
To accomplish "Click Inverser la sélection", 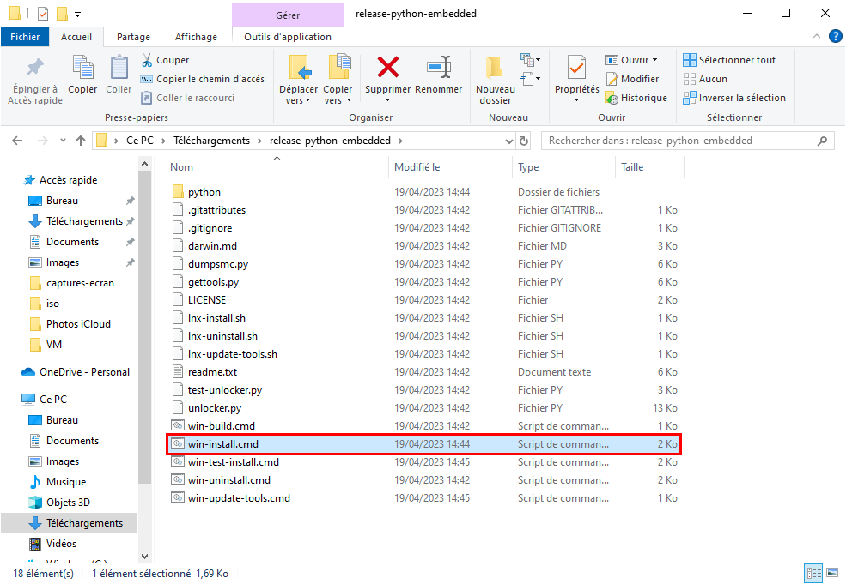I will pos(734,98).
